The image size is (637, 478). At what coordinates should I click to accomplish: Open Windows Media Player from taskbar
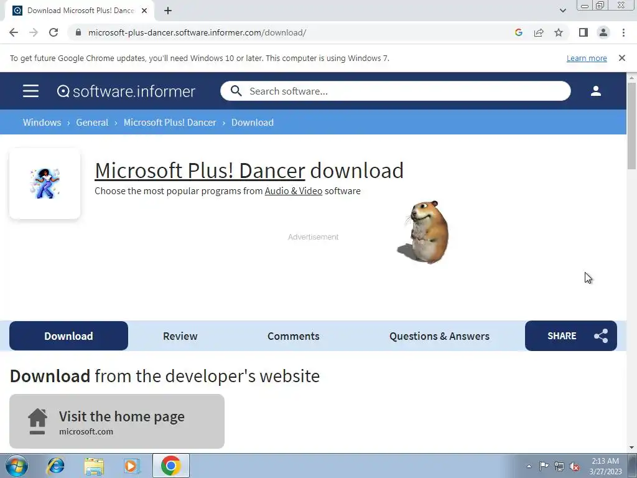132,466
